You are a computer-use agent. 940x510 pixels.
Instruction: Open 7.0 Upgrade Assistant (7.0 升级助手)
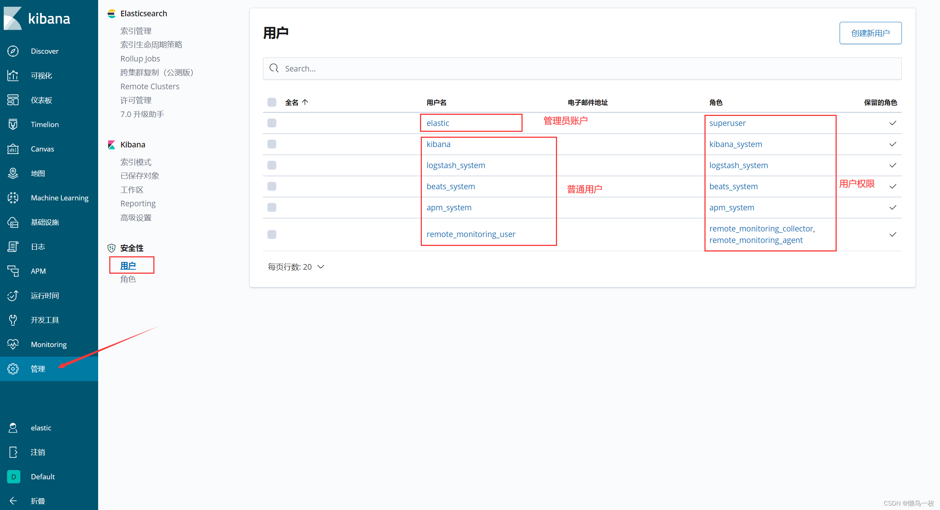coord(142,114)
